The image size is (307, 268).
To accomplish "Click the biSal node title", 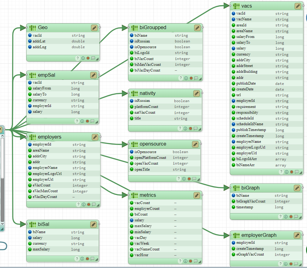I will (x=44, y=224).
